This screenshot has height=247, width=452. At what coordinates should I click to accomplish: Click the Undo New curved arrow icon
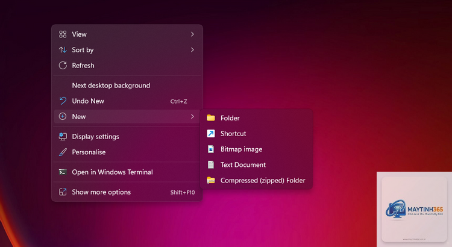pyautogui.click(x=63, y=101)
